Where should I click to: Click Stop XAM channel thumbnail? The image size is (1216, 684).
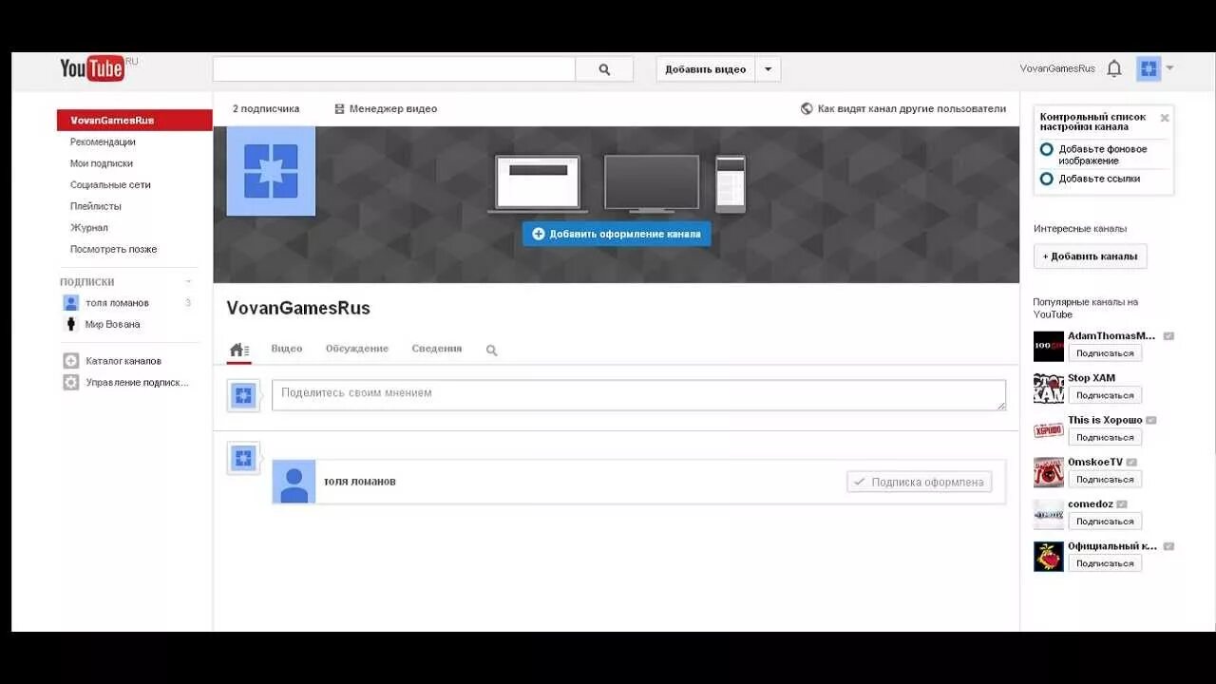[1049, 388]
